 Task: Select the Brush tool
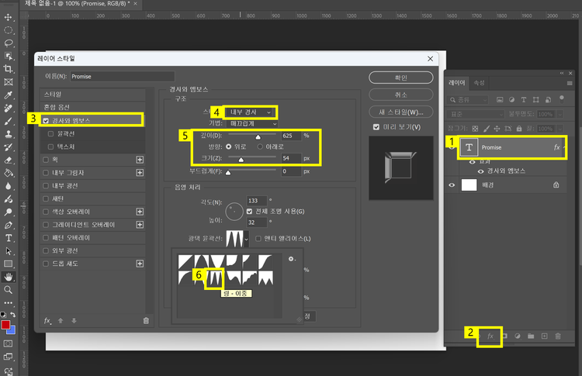(x=9, y=121)
